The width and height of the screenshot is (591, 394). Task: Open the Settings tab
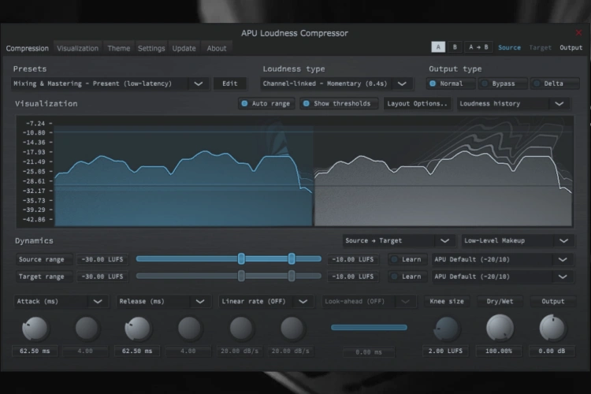pos(151,48)
